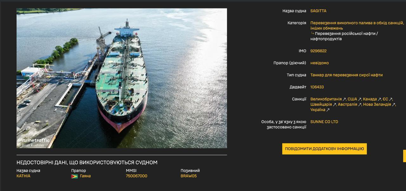Viewport: 406px width, 191px height.
Task: Click the Guyana flag icon
Action: pos(75,176)
